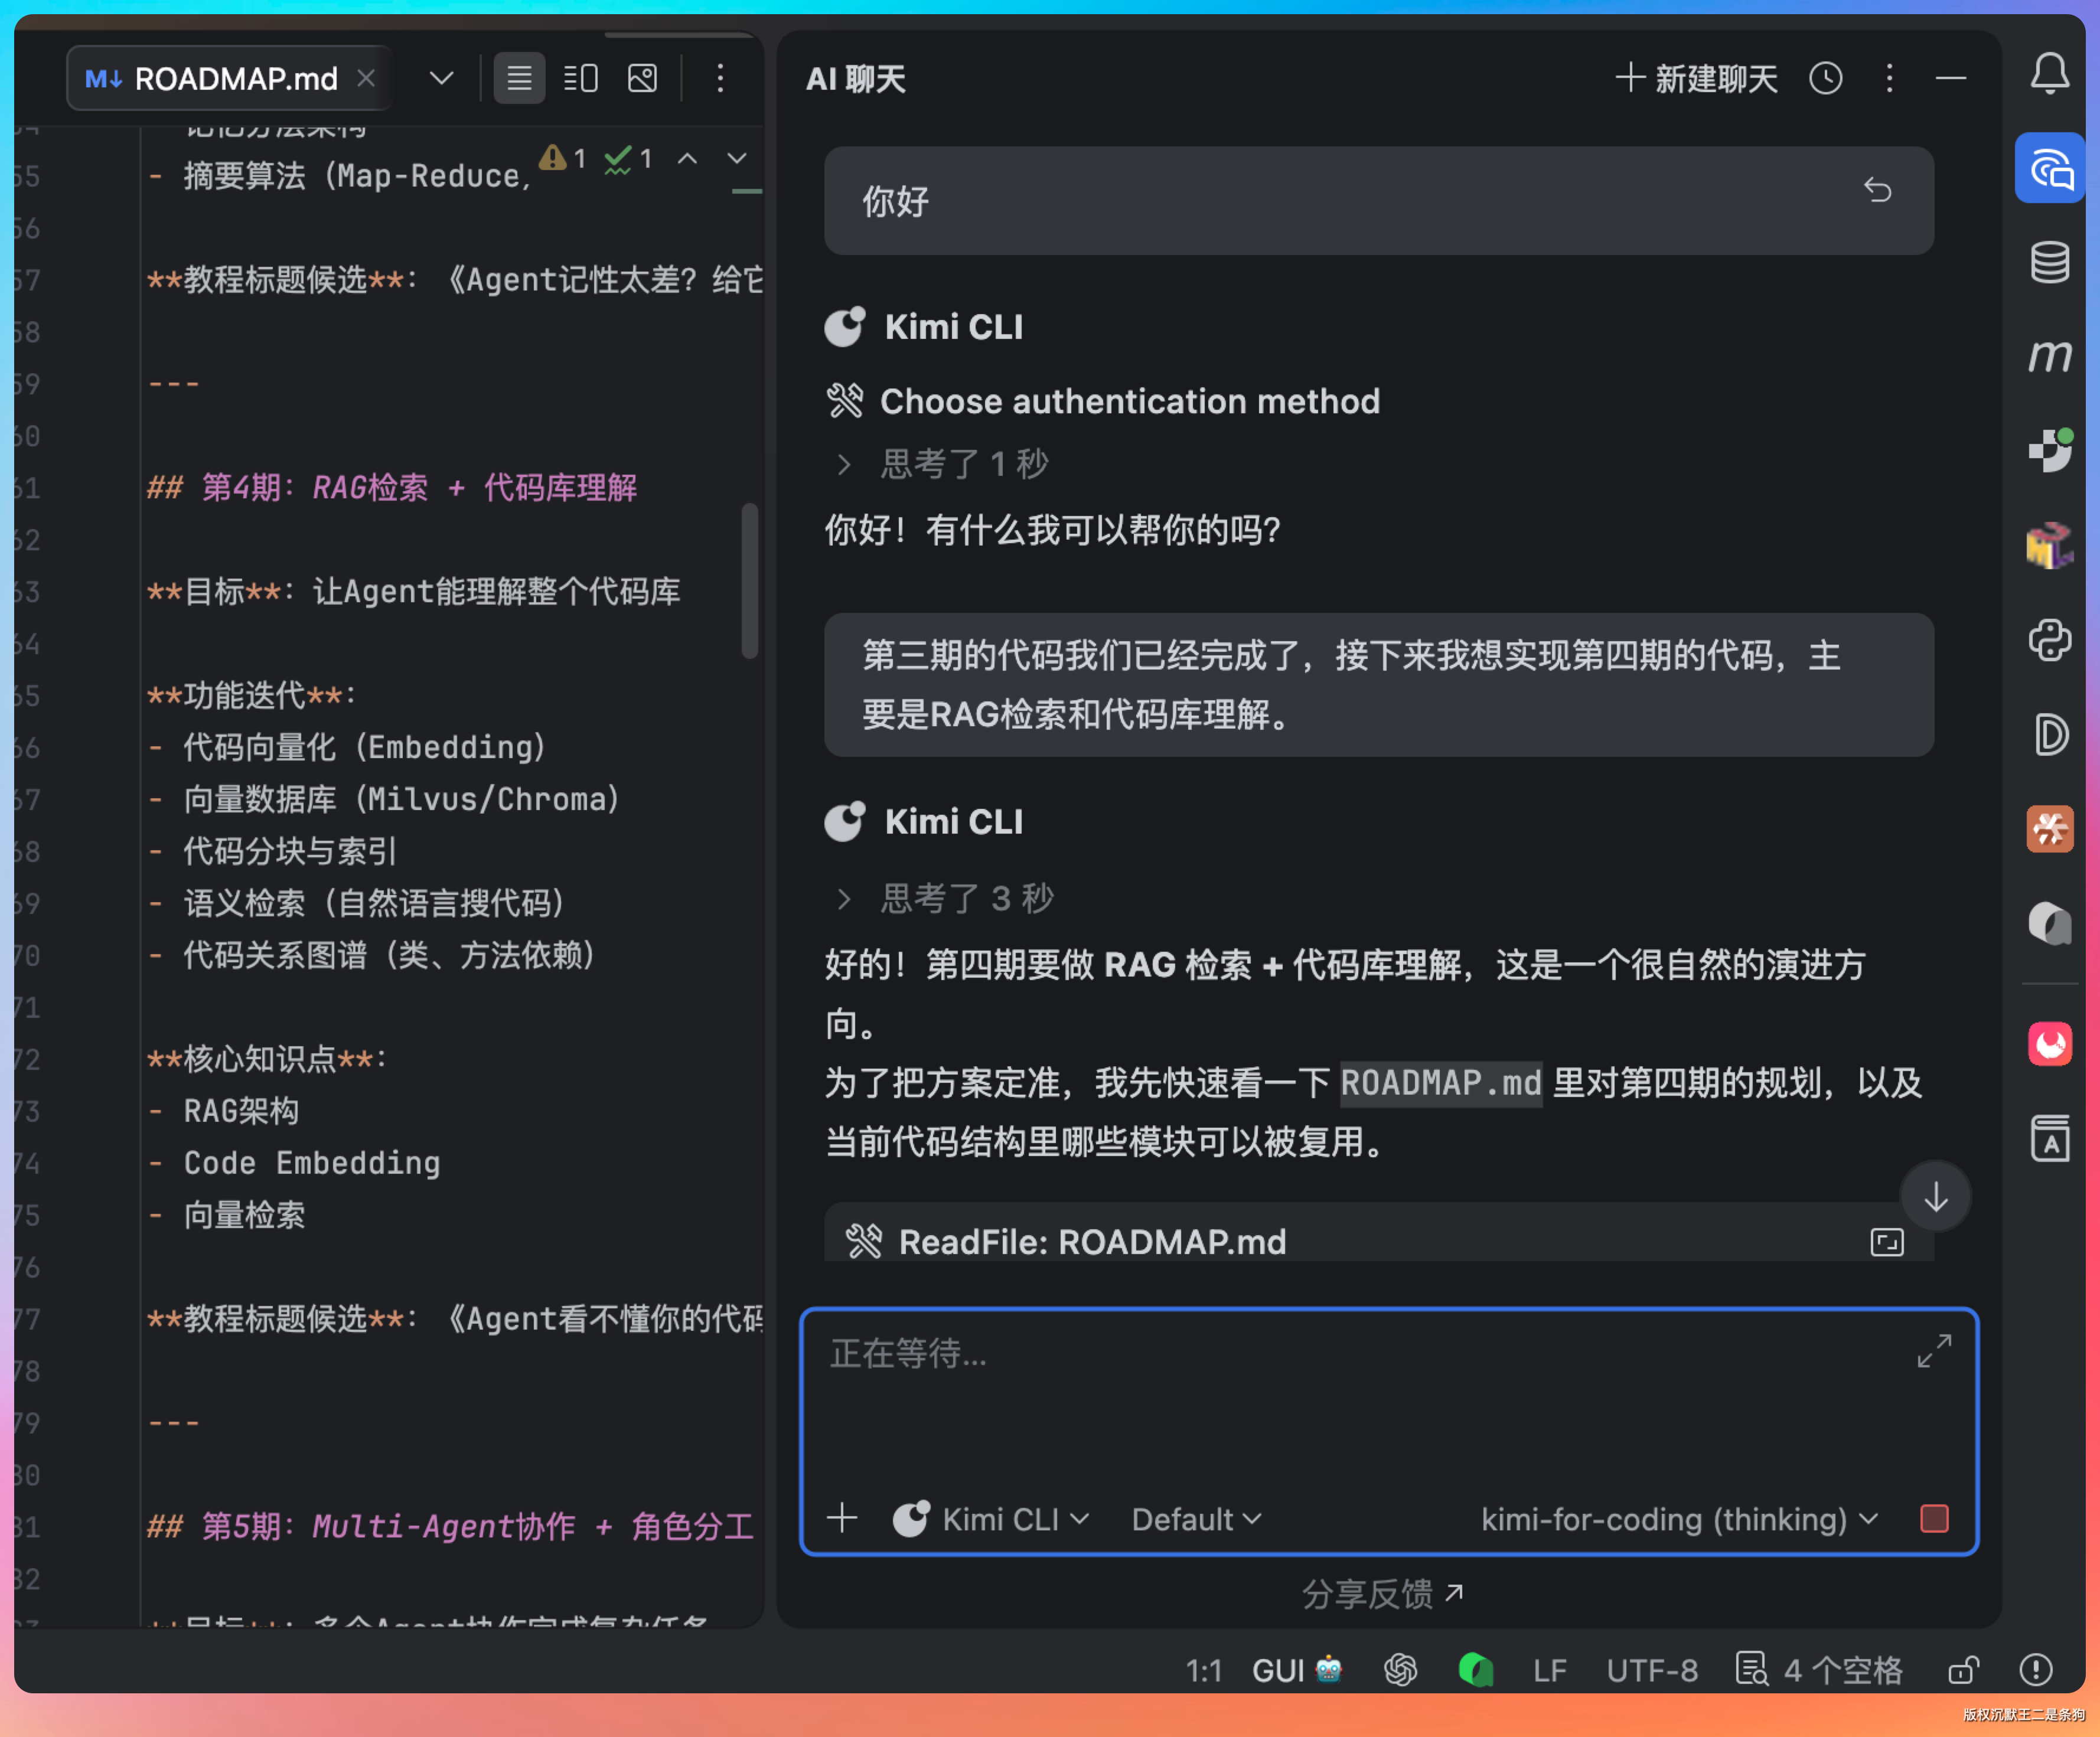Switch to editor-only view mode

519,78
